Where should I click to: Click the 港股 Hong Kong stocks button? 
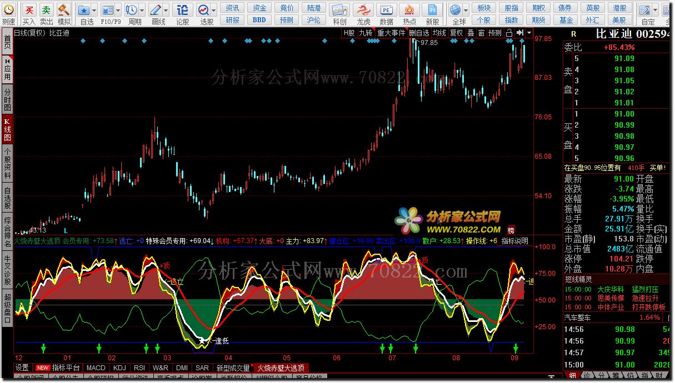click(x=619, y=8)
